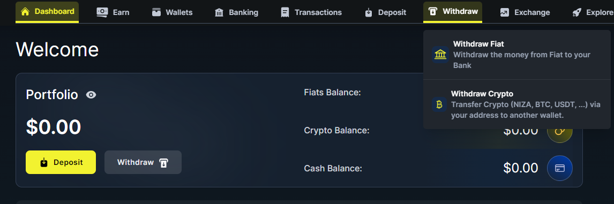Click the Withdraw Crypto bitcoin icon
The height and width of the screenshot is (204, 614).
tap(439, 104)
